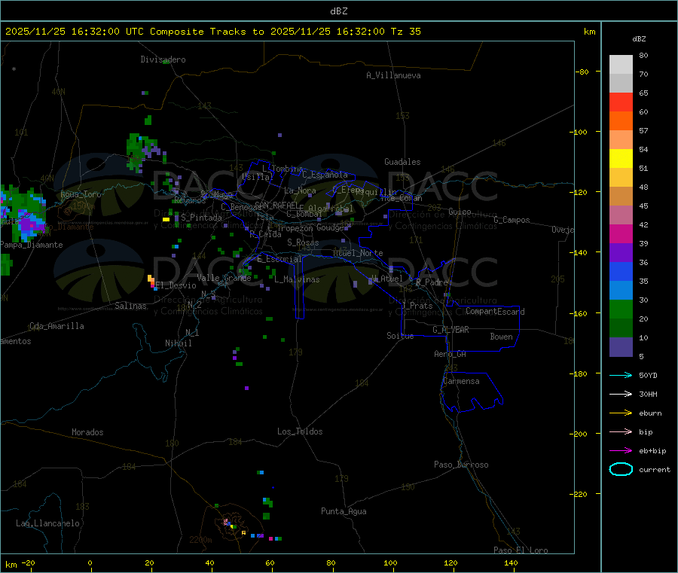This screenshot has width=678, height=573.
Task: Click the SAN_RAFAEL place label
Action: pos(276,205)
